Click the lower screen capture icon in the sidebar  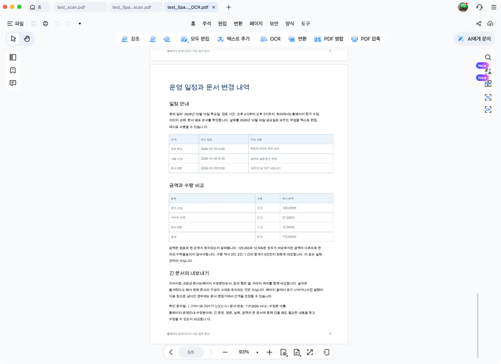point(488,109)
